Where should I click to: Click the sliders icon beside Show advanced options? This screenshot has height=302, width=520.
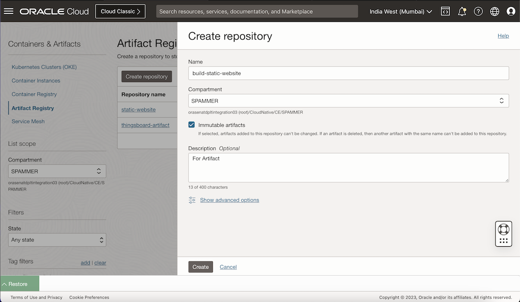(192, 200)
